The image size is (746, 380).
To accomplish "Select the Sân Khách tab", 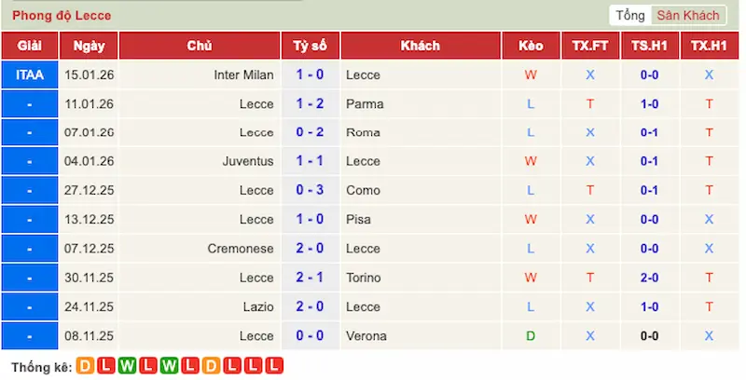I will tap(687, 15).
